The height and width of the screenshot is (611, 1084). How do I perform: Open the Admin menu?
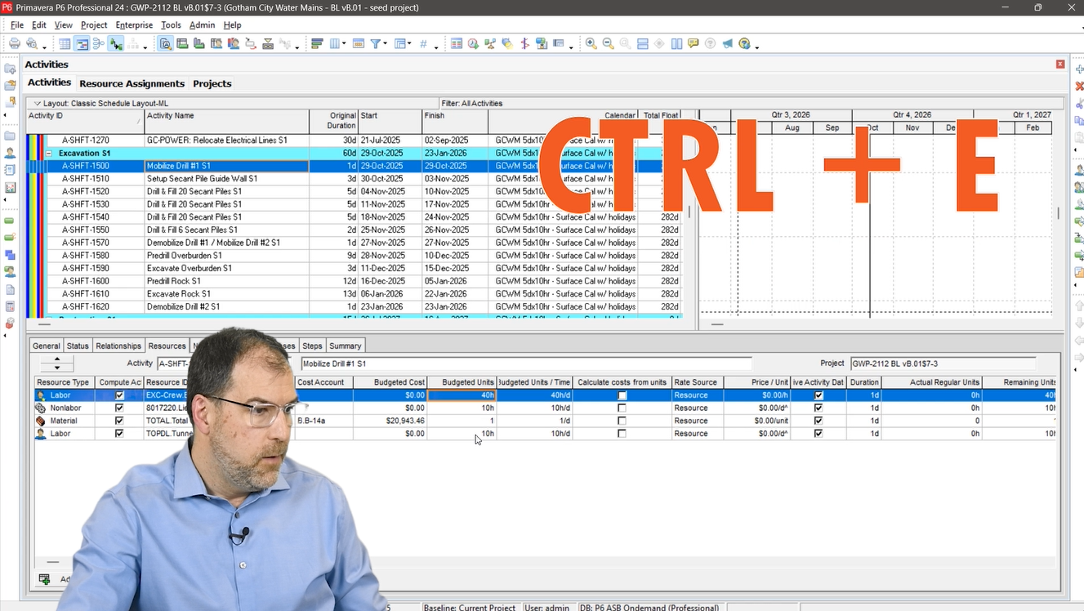click(x=202, y=25)
